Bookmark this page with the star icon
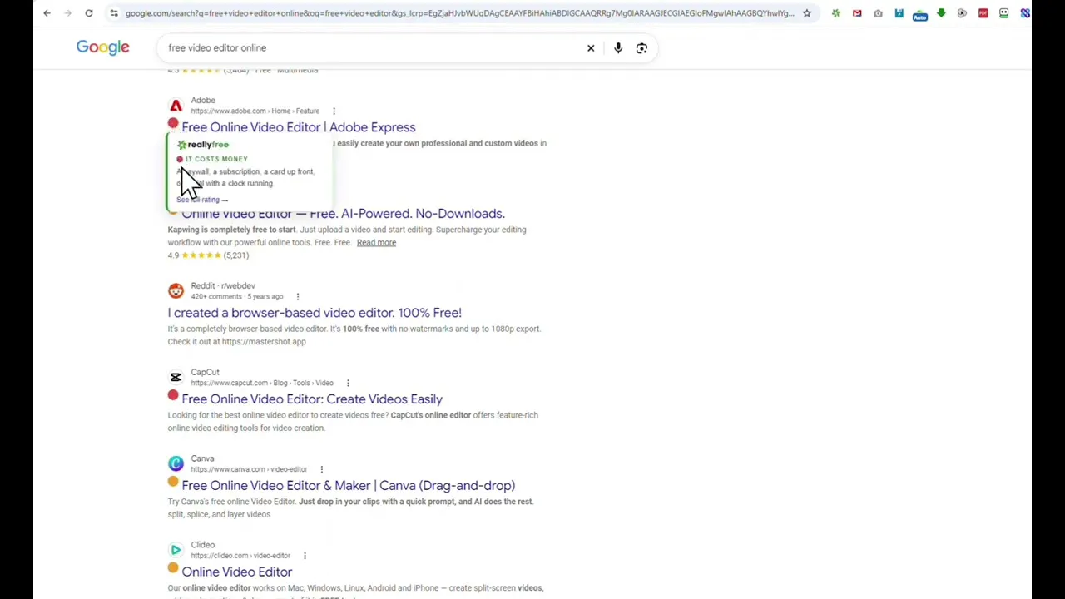The height and width of the screenshot is (599, 1065). click(x=807, y=13)
